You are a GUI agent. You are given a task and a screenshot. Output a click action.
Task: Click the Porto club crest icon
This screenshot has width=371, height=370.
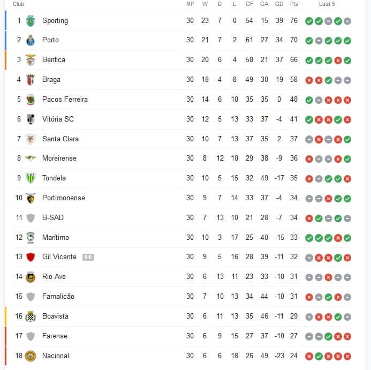(31, 40)
